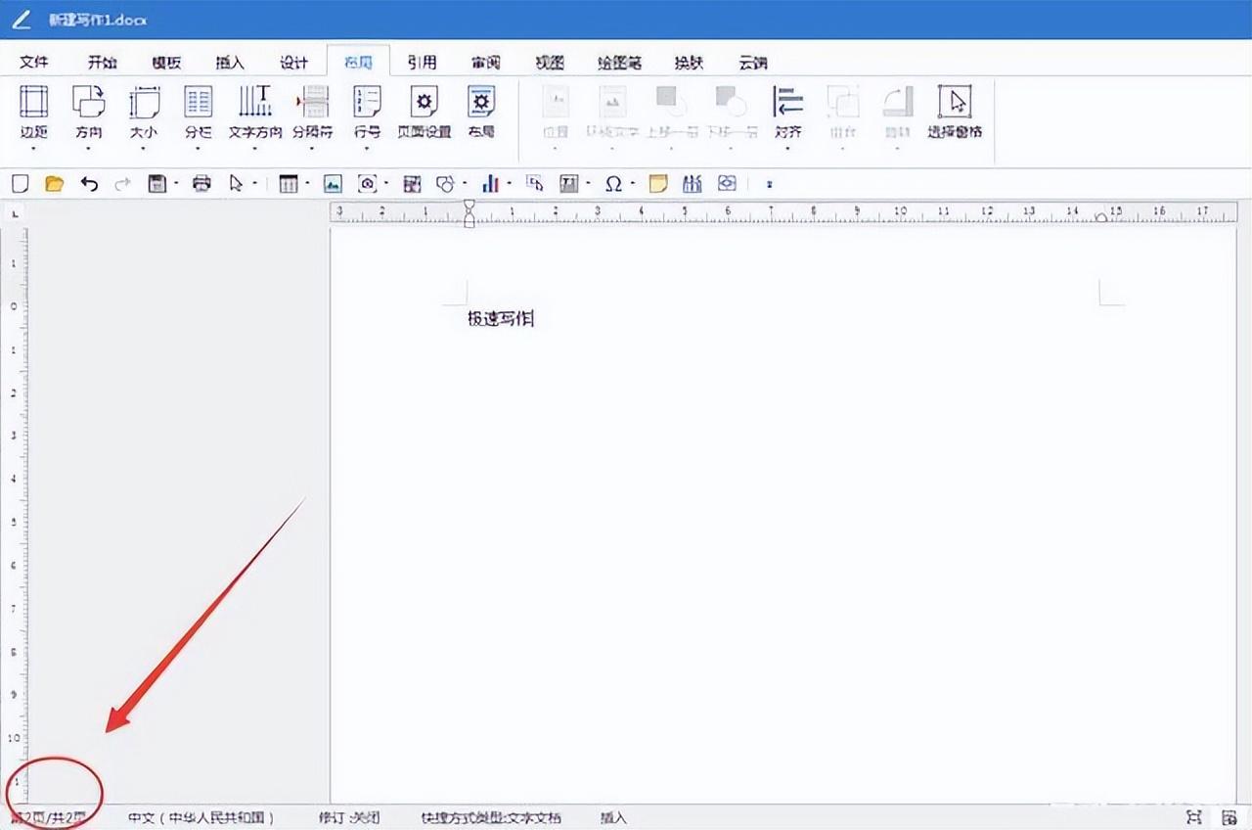Screen dimensions: 1252x830
Task: Click the tab stop selector at ruler corner
Action: point(15,211)
